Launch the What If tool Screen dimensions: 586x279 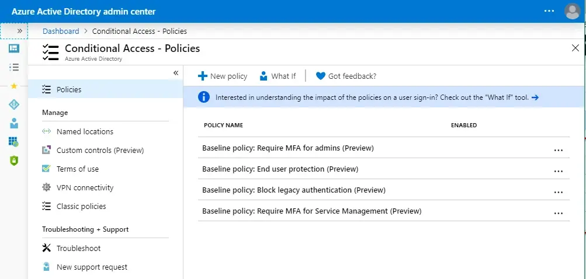tap(278, 76)
